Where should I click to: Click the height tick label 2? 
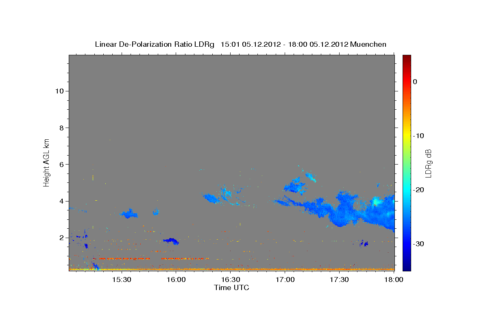[x=61, y=237]
